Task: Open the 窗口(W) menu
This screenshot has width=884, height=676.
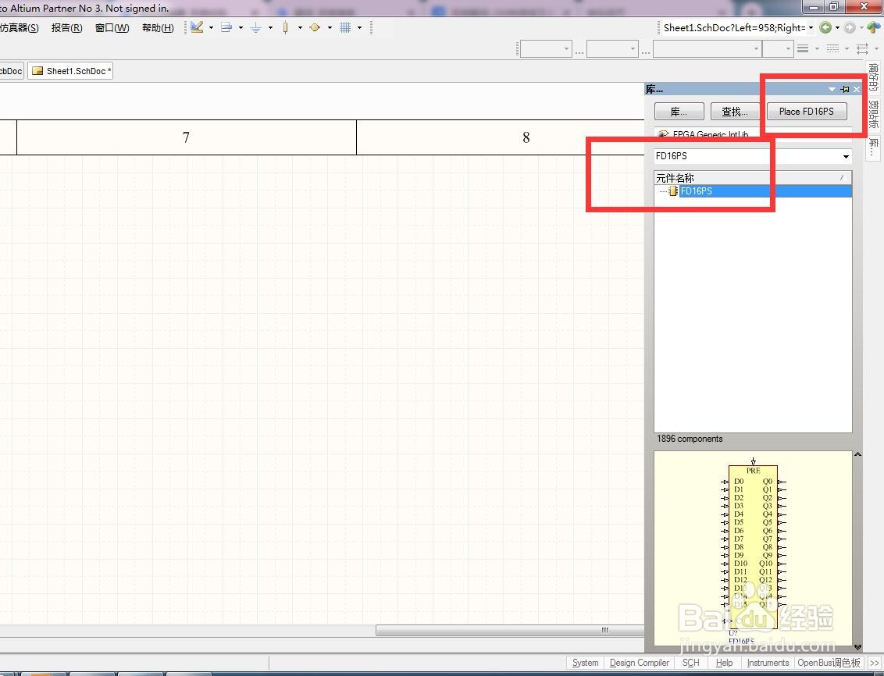Action: (112, 27)
